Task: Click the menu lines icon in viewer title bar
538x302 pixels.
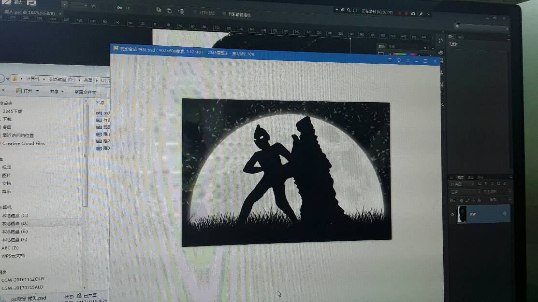Action: [390, 60]
